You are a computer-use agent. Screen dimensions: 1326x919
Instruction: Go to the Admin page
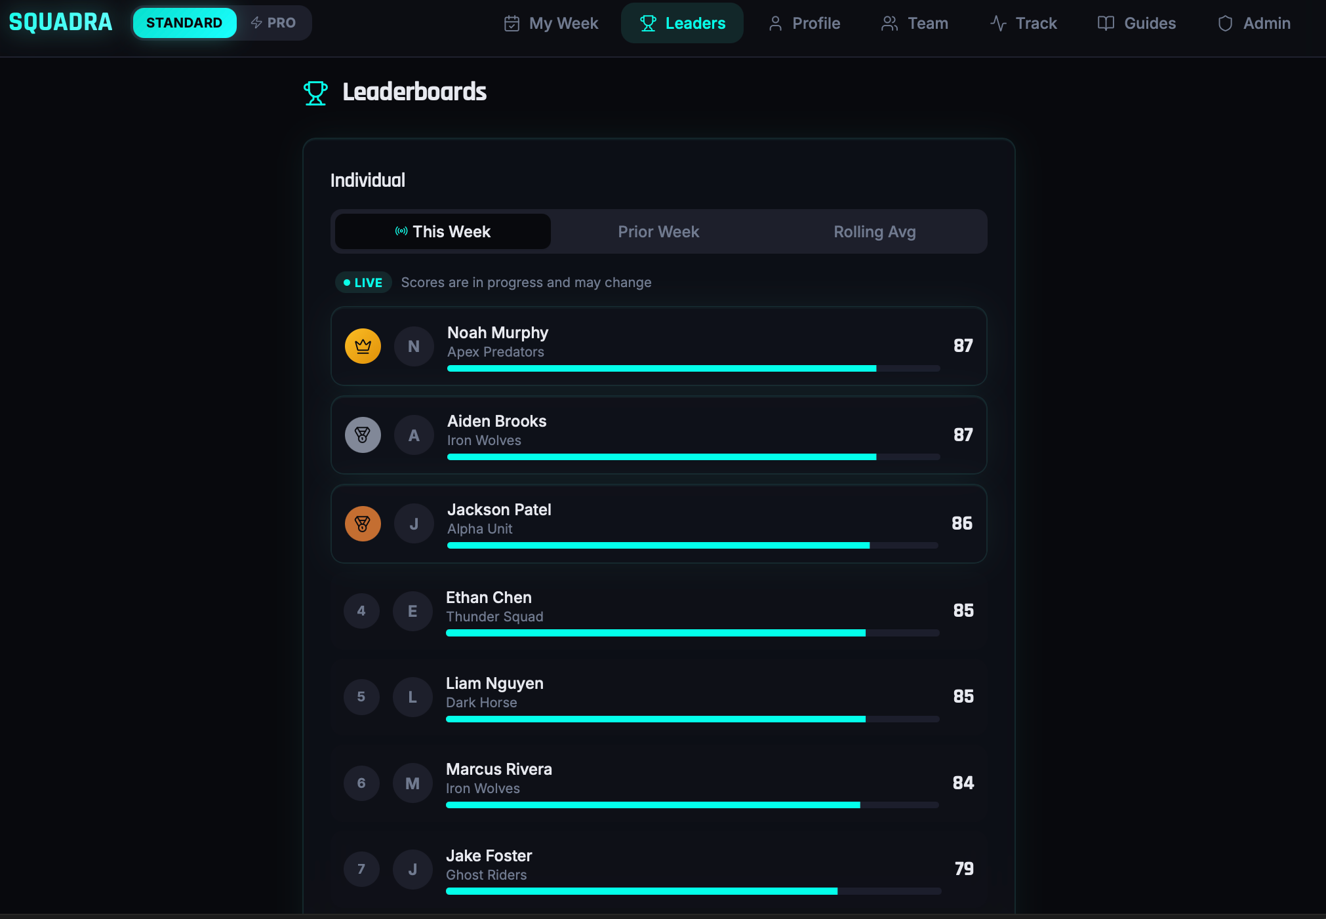coord(1254,23)
